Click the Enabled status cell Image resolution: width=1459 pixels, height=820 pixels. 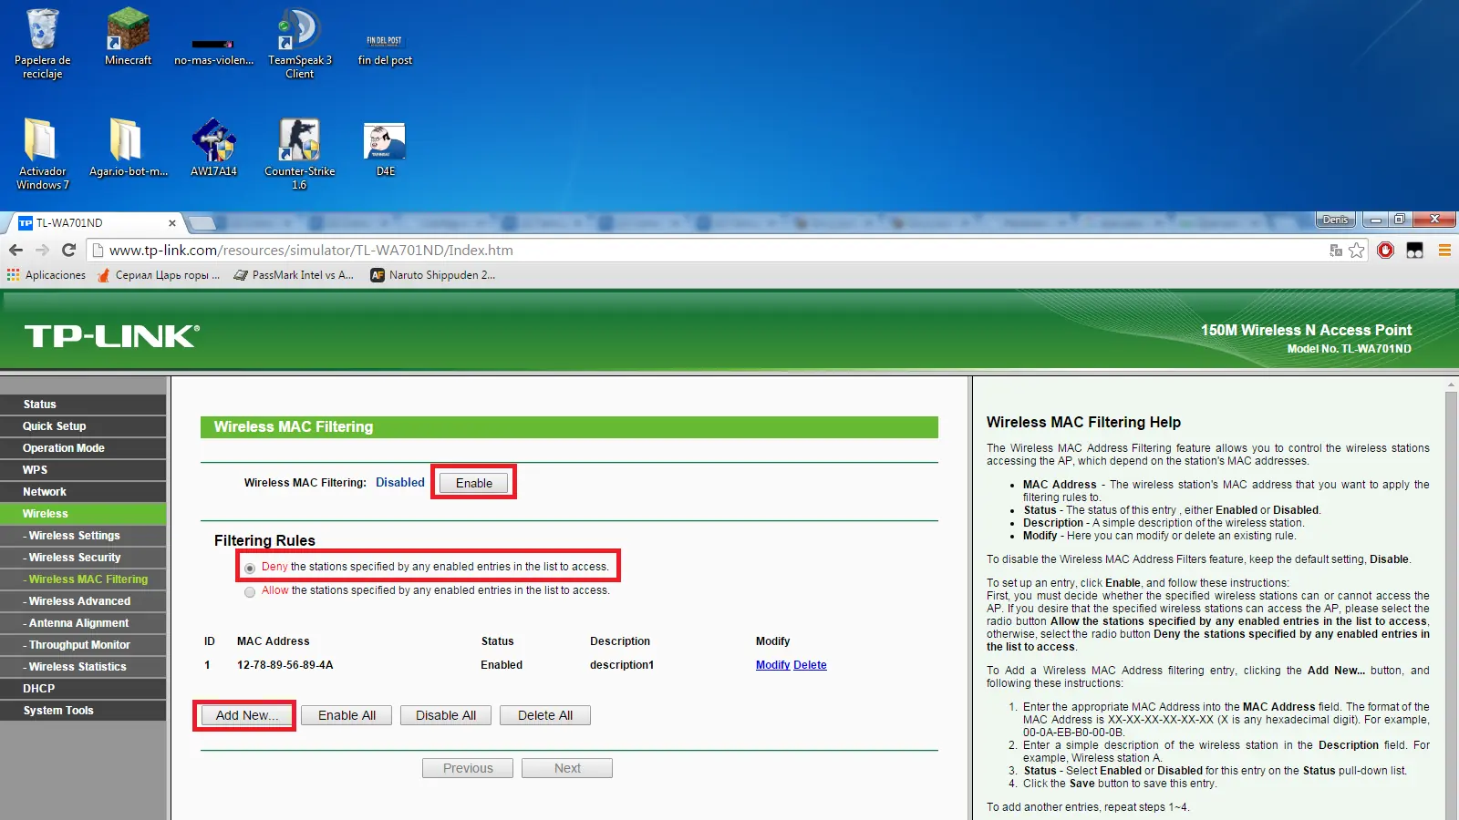point(502,665)
